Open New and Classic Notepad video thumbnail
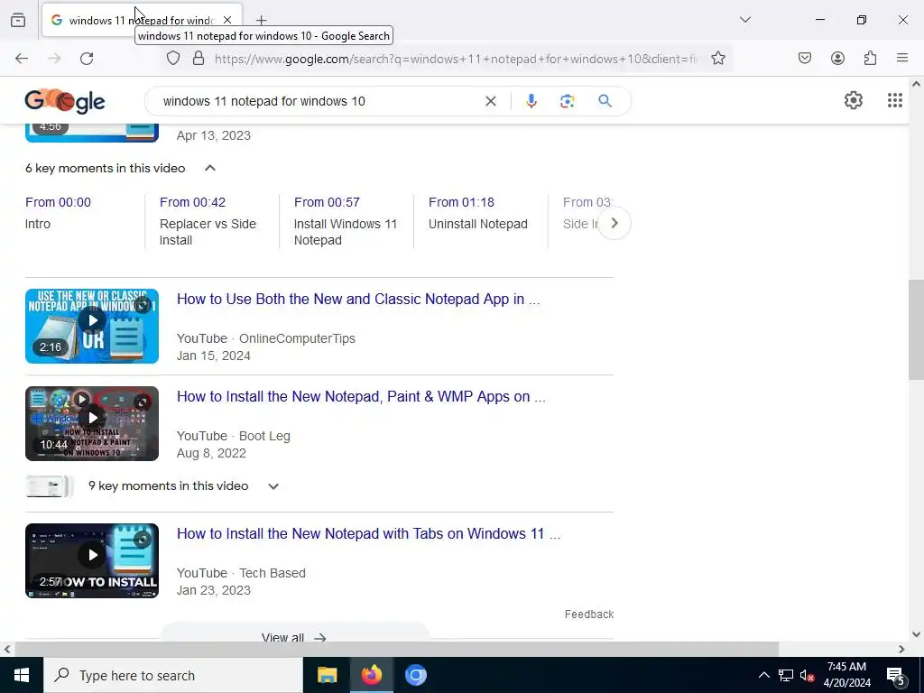The image size is (924, 693). 92,326
